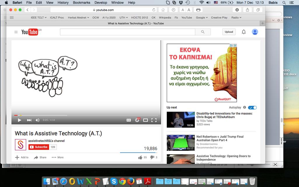Open the Develop menu
The width and height of the screenshot is (299, 187).
click(x=101, y=2)
